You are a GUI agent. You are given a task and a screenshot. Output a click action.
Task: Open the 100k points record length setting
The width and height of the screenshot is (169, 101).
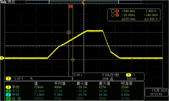(x=108, y=79)
